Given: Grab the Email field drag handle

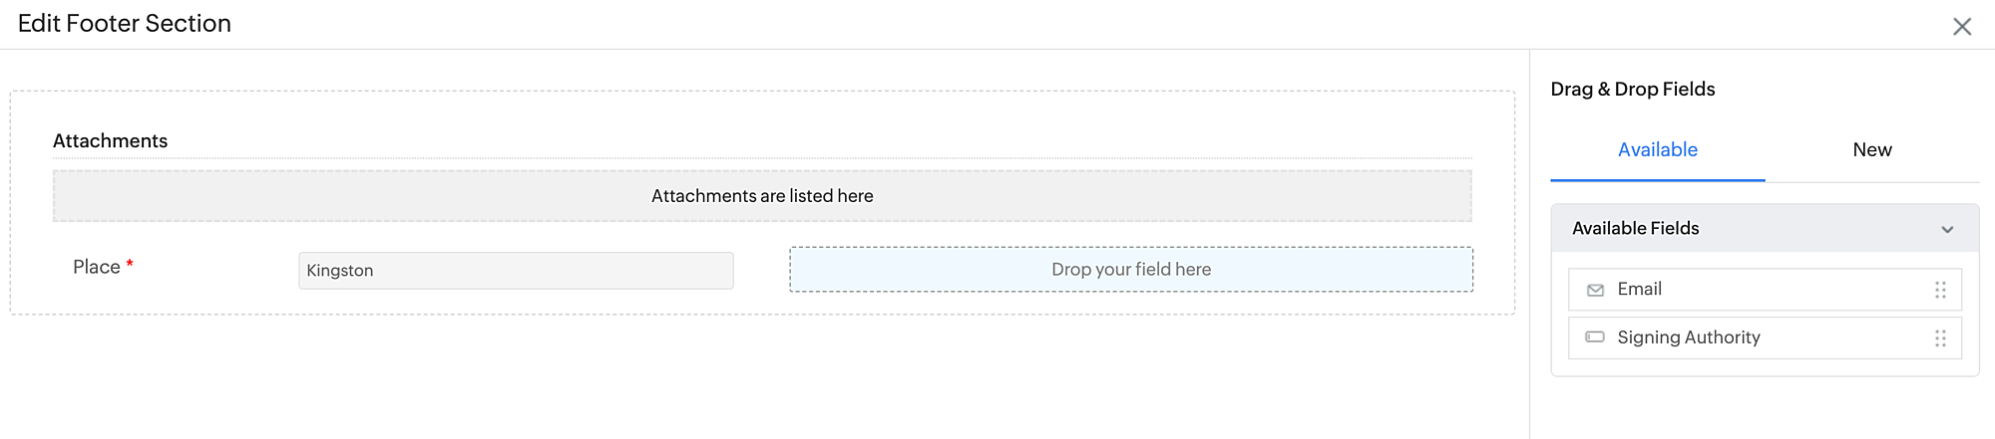Looking at the screenshot, I should point(1940,290).
